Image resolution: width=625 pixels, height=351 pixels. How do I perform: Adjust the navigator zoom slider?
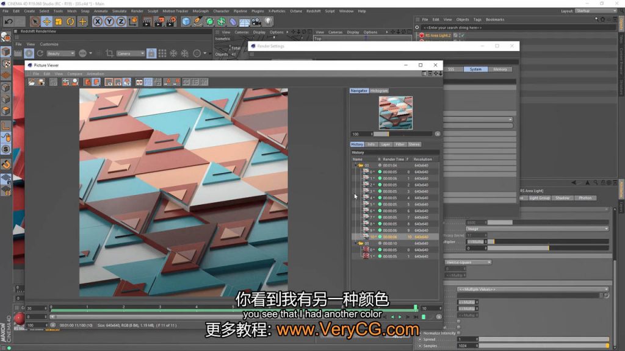pyautogui.click(x=403, y=134)
